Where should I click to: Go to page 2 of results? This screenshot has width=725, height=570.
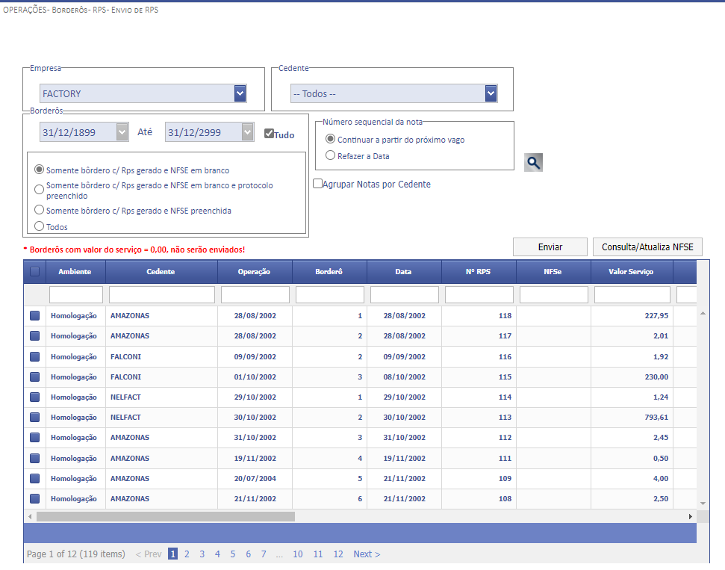click(x=187, y=554)
